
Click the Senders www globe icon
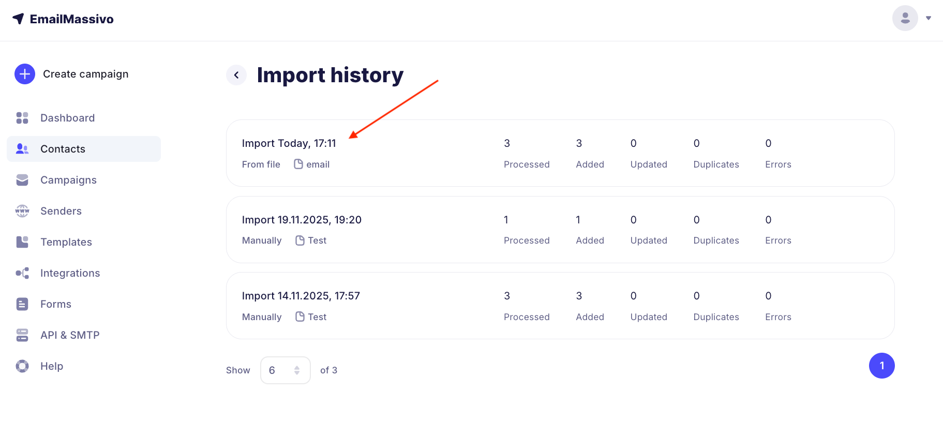click(22, 211)
